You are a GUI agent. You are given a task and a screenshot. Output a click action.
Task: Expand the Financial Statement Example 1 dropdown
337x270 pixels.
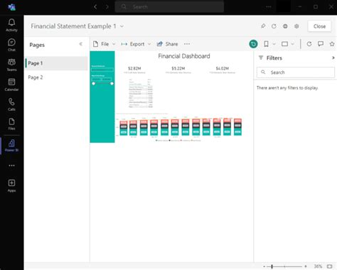click(122, 26)
